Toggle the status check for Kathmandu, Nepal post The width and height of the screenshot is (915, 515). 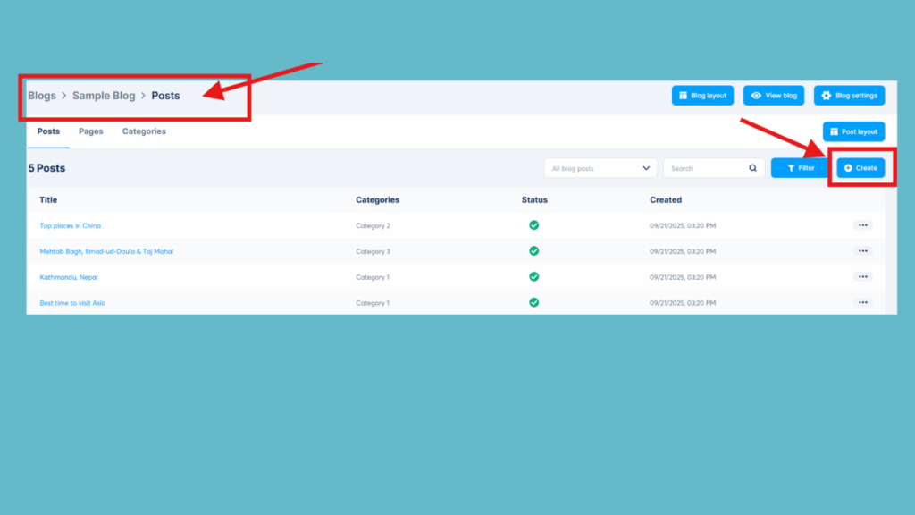(x=534, y=276)
